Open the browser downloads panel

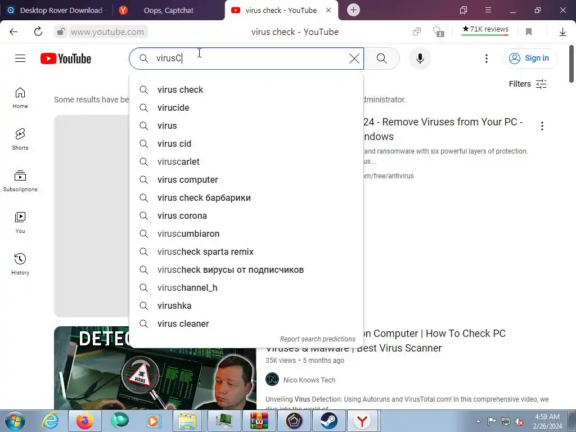point(562,32)
